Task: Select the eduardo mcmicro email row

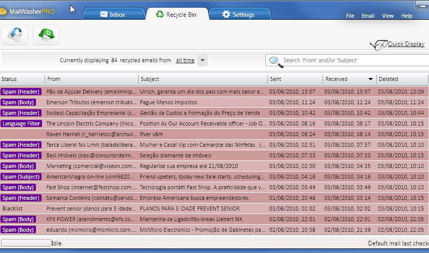Action: point(214,230)
